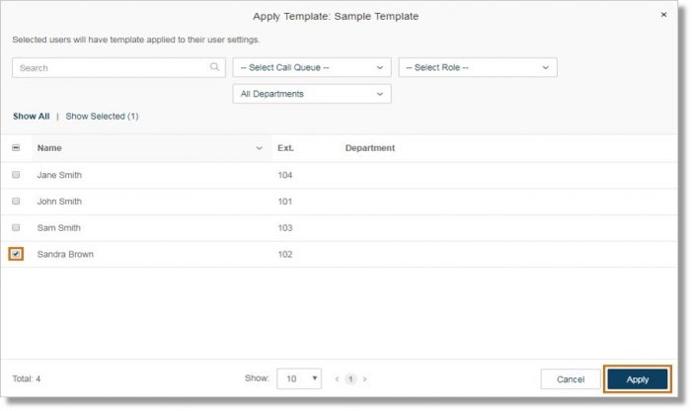Click the Ext. column header

(285, 148)
